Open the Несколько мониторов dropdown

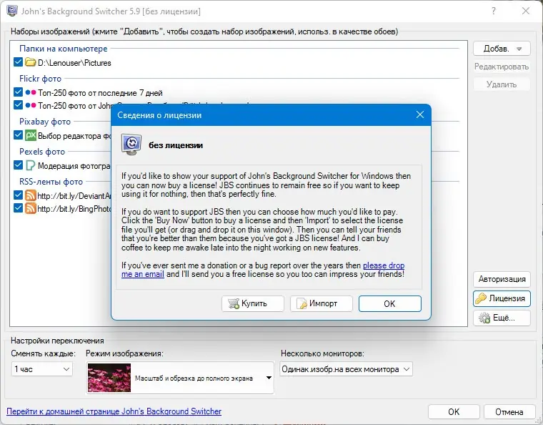pos(346,369)
